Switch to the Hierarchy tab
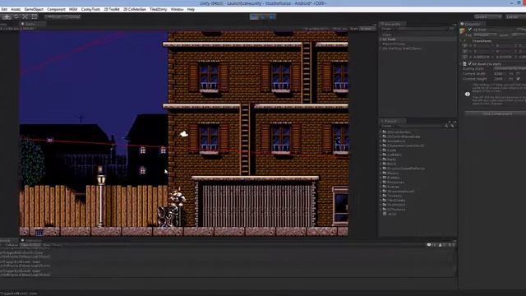Screen dimensions: 526x296 (393, 24)
